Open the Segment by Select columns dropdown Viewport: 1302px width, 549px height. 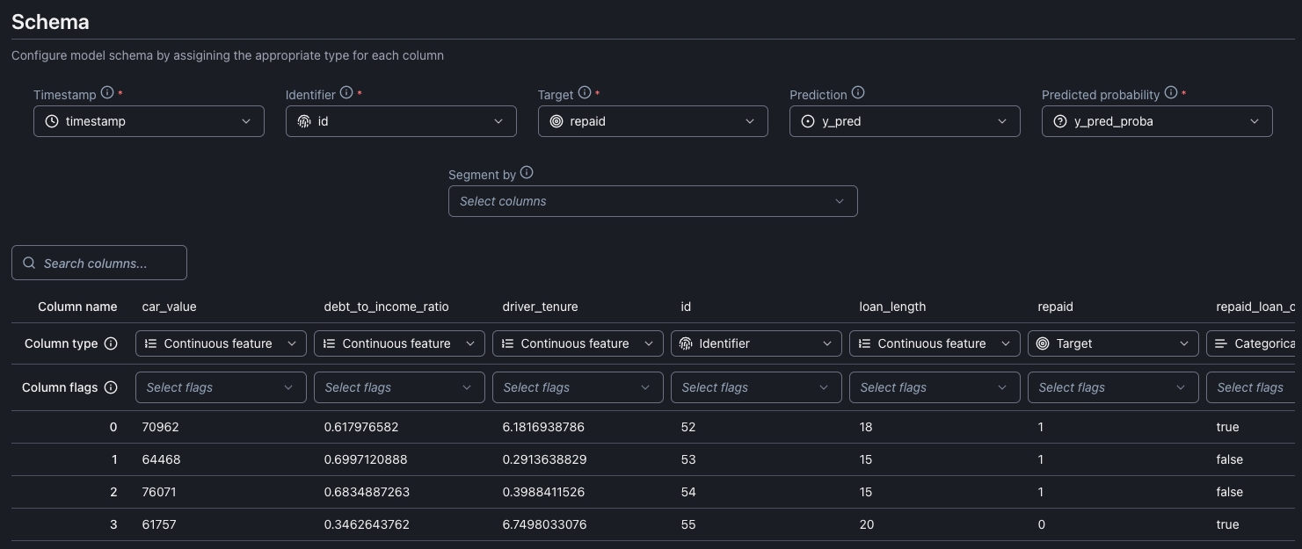[652, 201]
